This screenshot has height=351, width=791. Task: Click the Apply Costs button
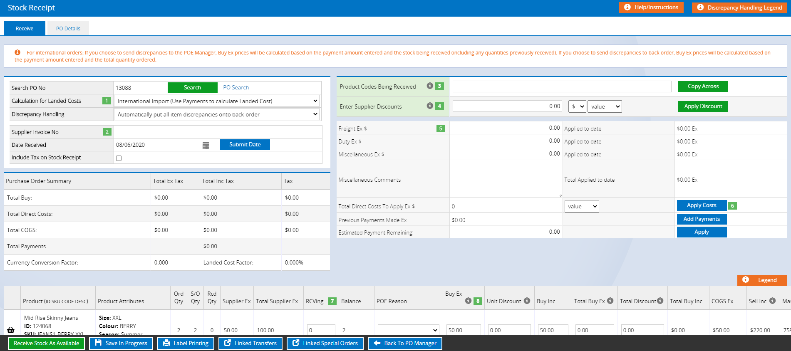click(702, 205)
